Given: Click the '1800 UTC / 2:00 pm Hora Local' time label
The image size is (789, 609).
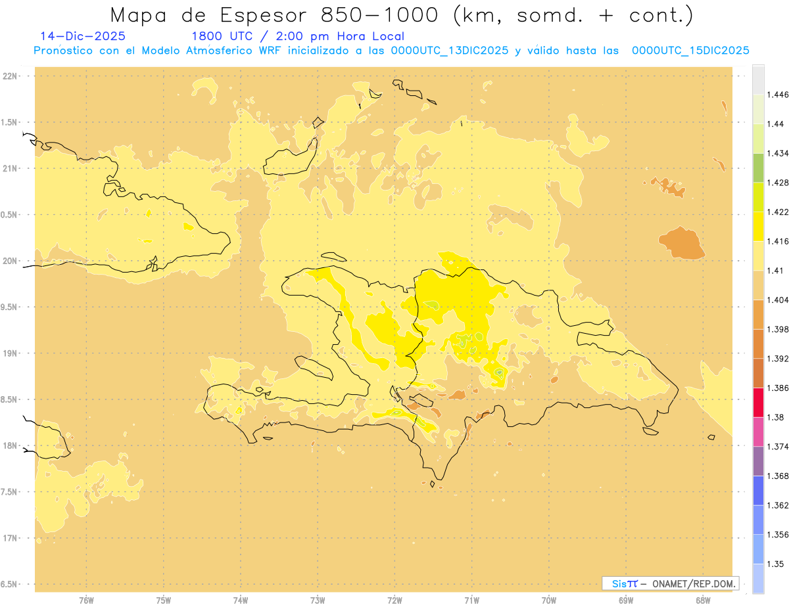Looking at the screenshot, I should coord(298,37).
